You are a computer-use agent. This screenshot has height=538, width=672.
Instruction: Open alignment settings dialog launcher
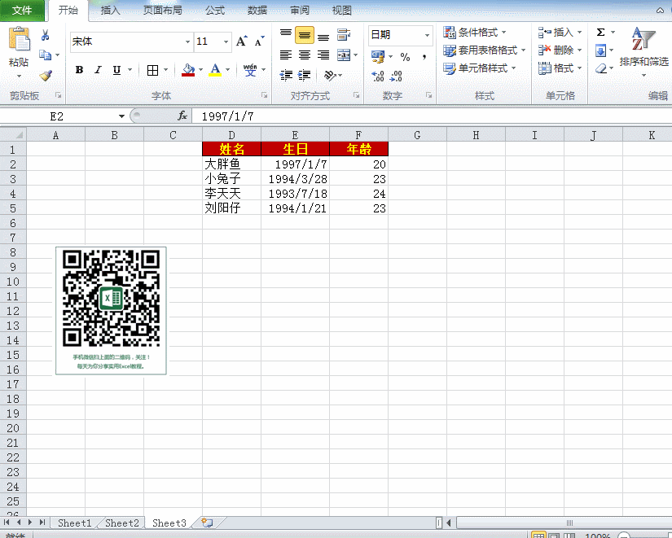coord(356,95)
